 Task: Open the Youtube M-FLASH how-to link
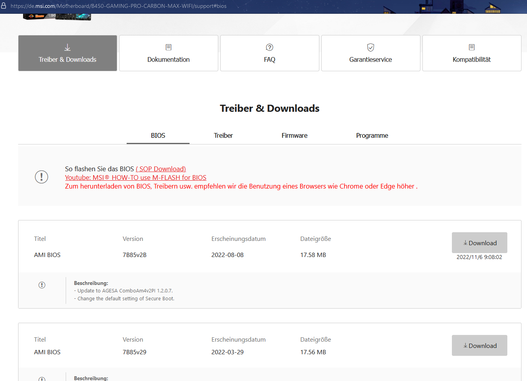point(136,178)
